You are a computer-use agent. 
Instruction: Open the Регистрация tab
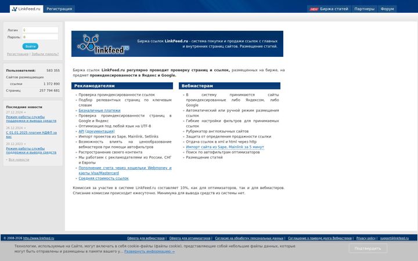click(59, 9)
